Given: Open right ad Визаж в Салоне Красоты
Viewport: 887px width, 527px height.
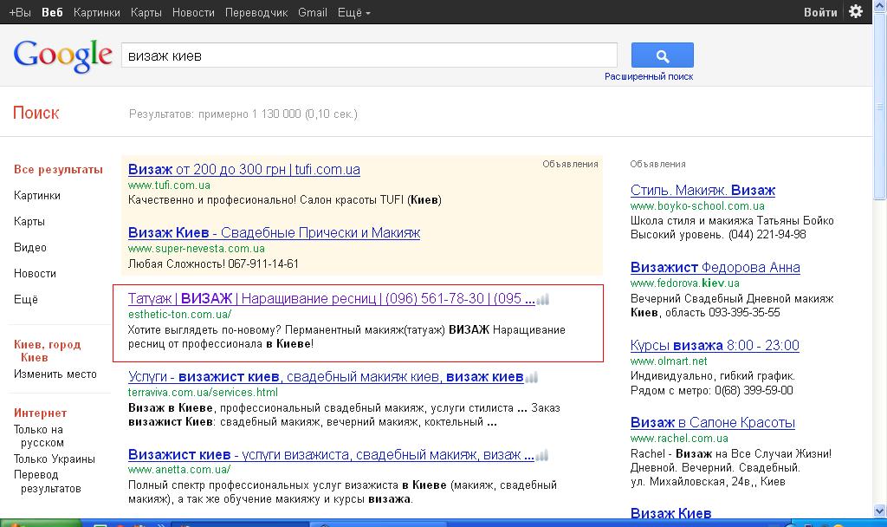Looking at the screenshot, I should (712, 422).
